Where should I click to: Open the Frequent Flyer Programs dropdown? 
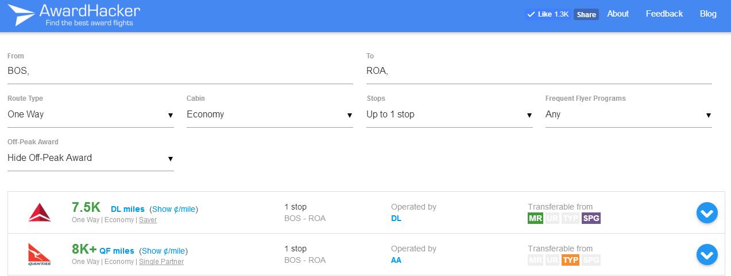click(x=629, y=115)
